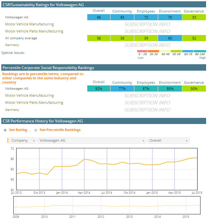Open the Company dropdown
The image size is (209, 221).
point(23,140)
